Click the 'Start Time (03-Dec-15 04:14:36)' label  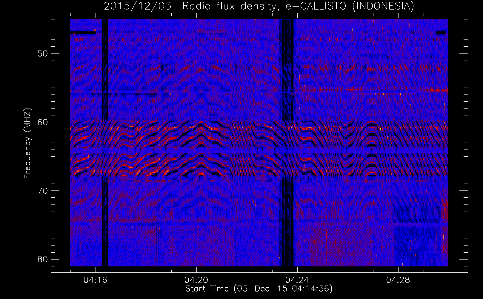[259, 289]
